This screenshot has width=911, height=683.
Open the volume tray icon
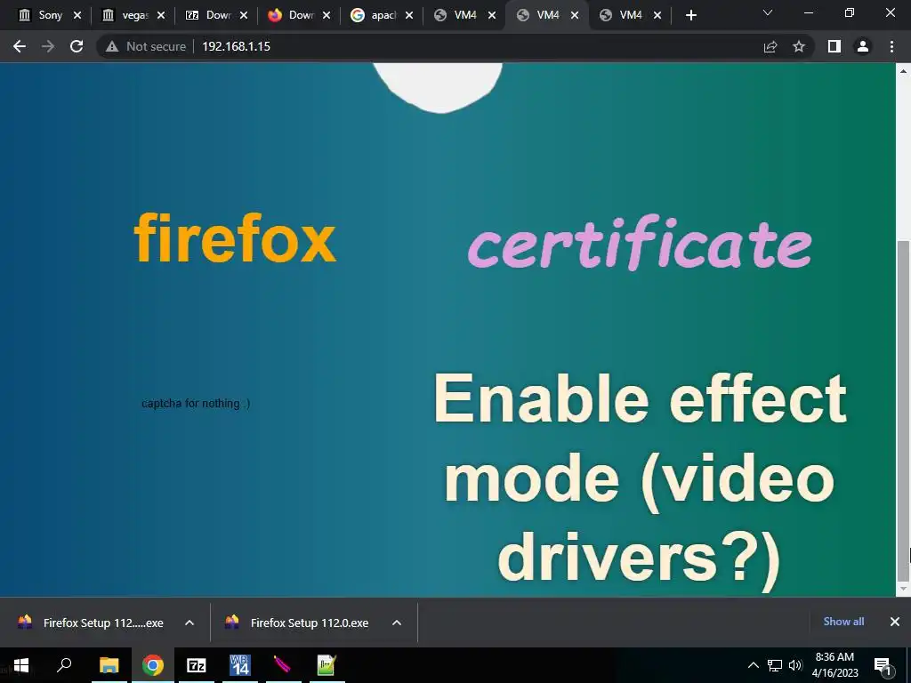pos(795,665)
